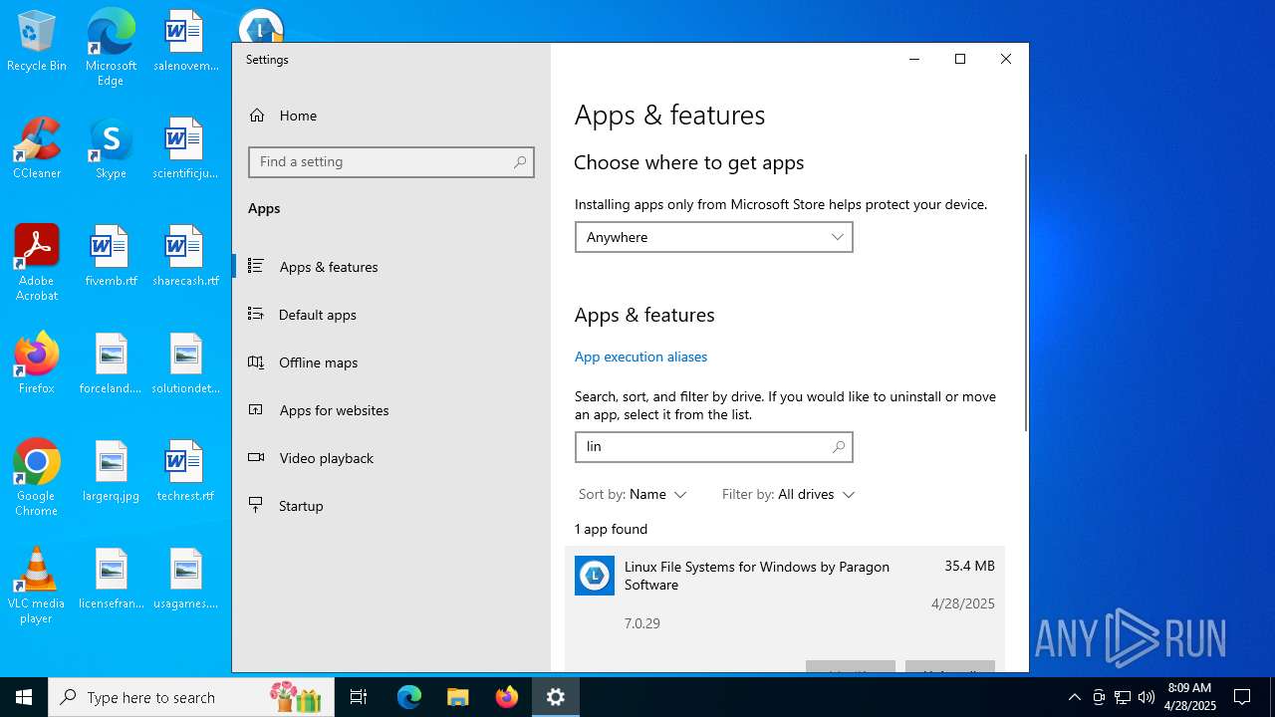Viewport: 1275px width, 717px height.
Task: Open network status tray icon
Action: [1123, 697]
